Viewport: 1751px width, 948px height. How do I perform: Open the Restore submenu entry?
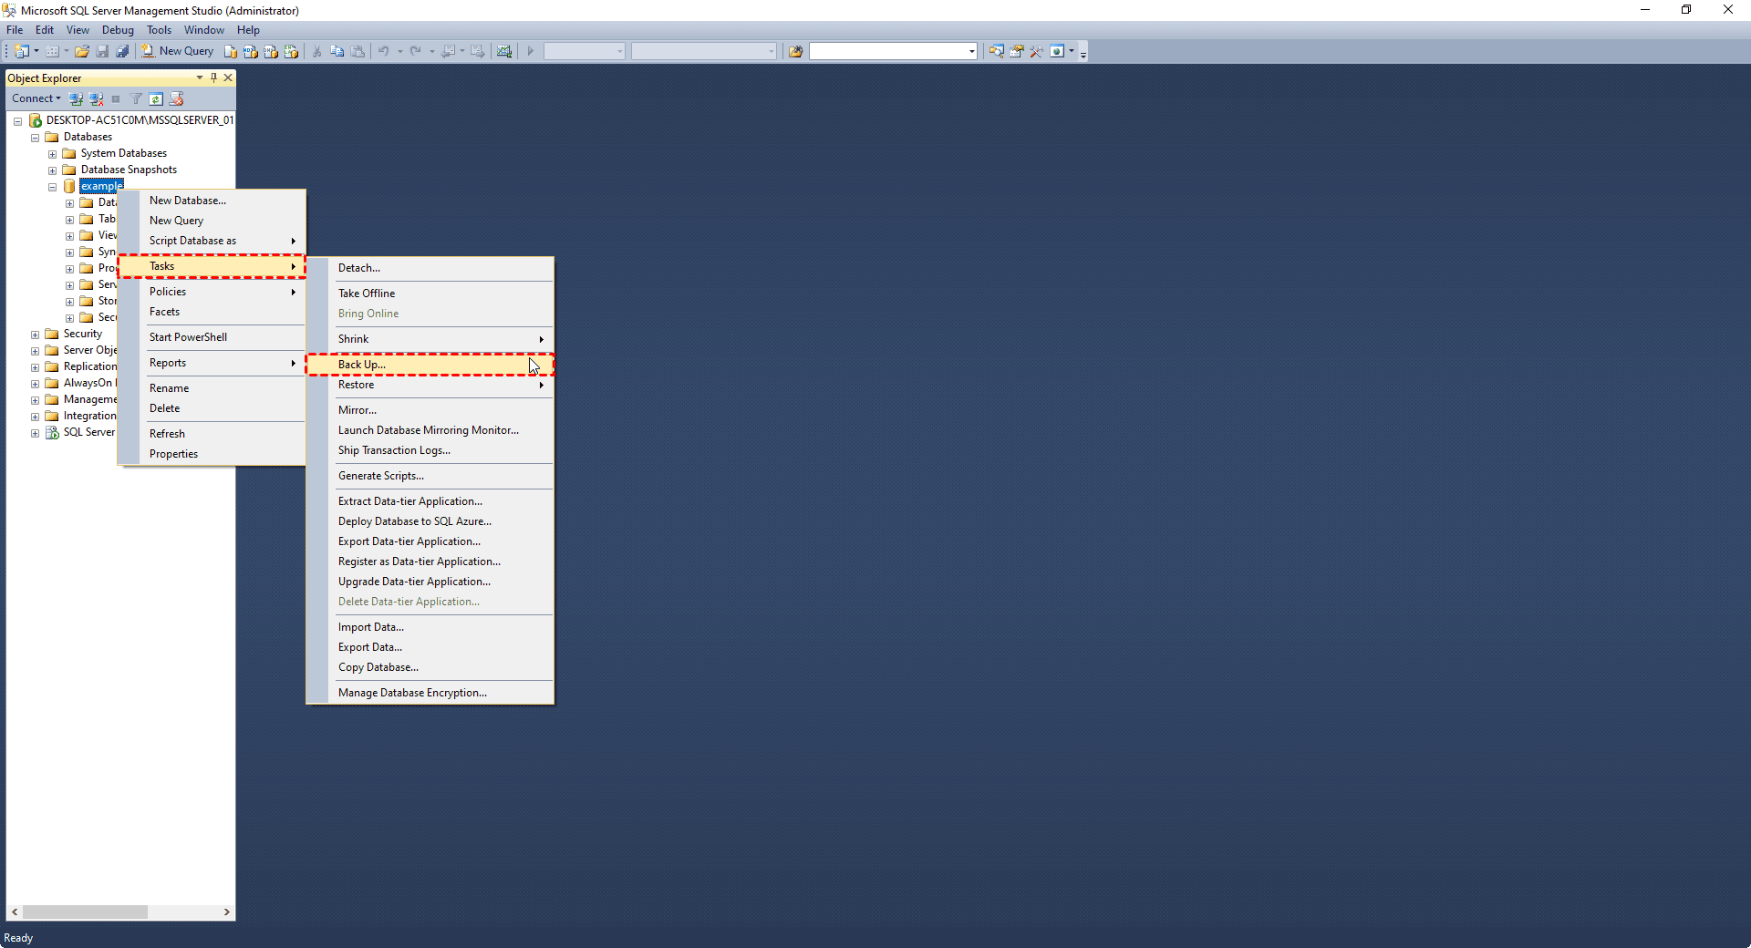click(430, 385)
